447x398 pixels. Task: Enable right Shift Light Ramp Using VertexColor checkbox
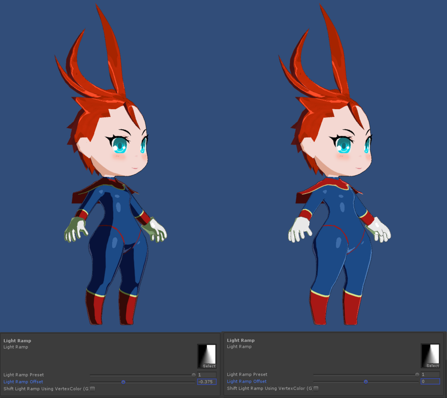[x=316, y=388]
